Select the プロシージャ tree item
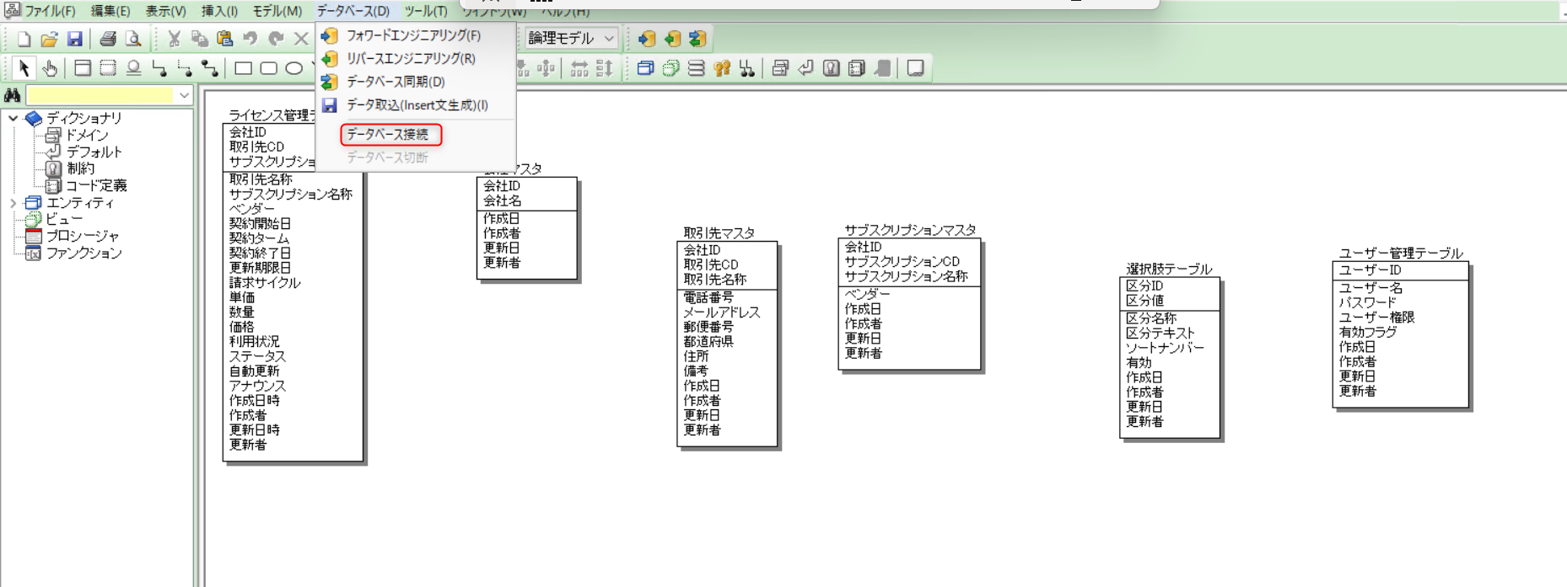Screen dimensions: 1567x587 [82, 237]
